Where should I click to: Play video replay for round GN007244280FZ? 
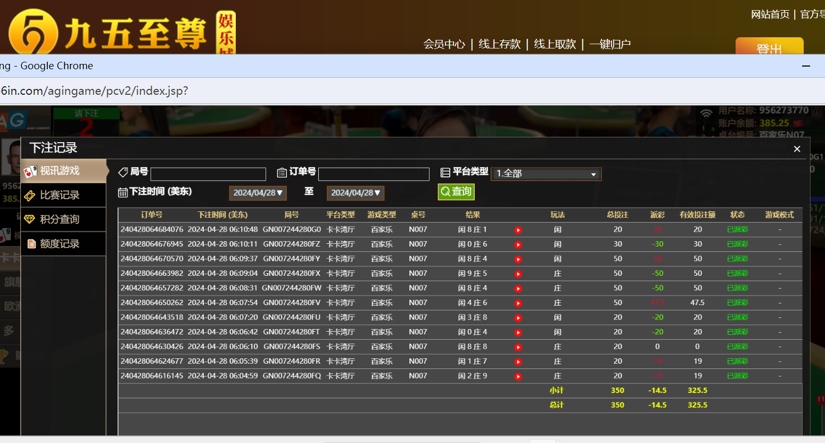tap(518, 244)
